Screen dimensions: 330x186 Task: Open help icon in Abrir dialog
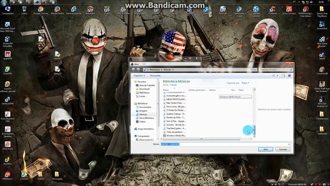tap(290, 75)
